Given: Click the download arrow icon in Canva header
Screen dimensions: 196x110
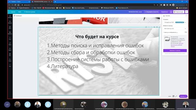Looking at the screenshot, I should [171, 12].
